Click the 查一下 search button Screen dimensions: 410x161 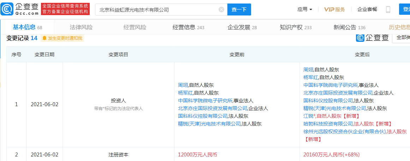239,9
